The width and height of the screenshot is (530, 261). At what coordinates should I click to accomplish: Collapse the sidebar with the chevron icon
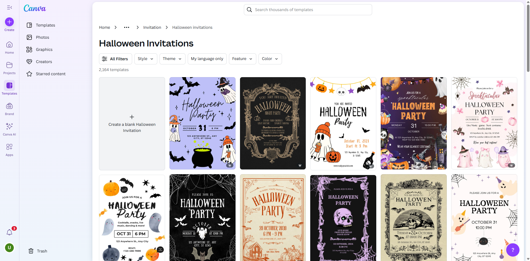click(9, 7)
